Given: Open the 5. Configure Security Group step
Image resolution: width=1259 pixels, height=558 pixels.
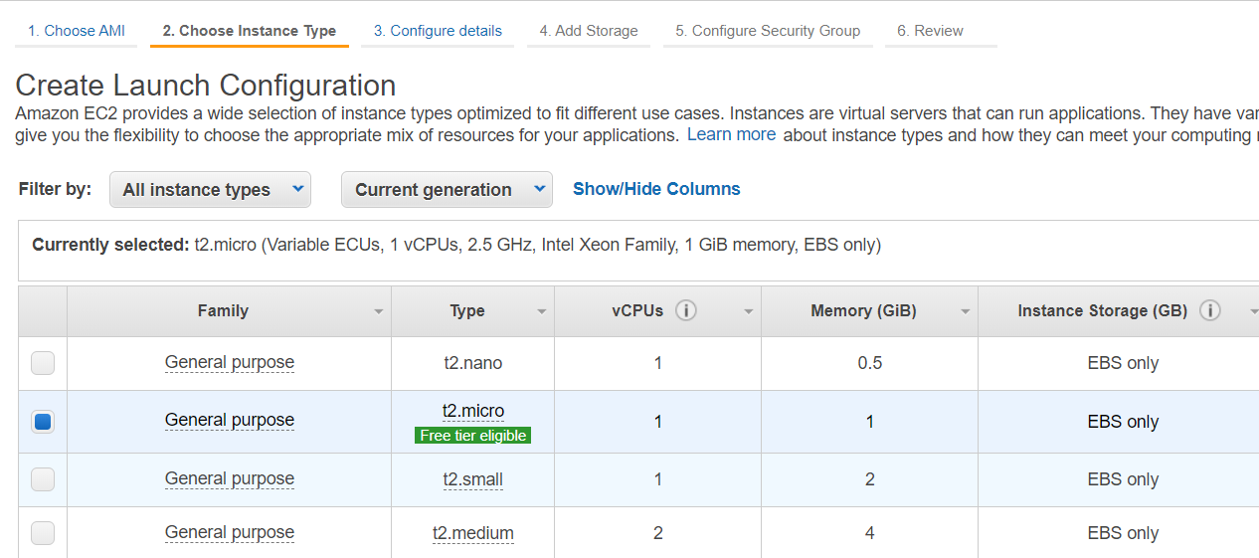Looking at the screenshot, I should pyautogui.click(x=768, y=31).
